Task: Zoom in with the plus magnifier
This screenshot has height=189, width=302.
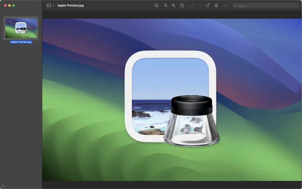Action: 173,6
